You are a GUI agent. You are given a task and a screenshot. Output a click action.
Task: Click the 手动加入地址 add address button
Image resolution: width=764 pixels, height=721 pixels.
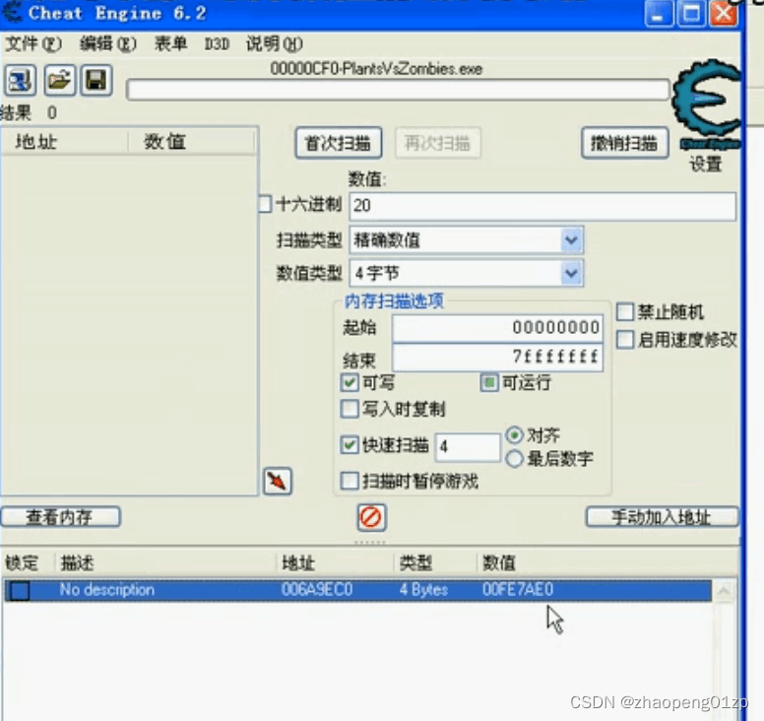[663, 517]
